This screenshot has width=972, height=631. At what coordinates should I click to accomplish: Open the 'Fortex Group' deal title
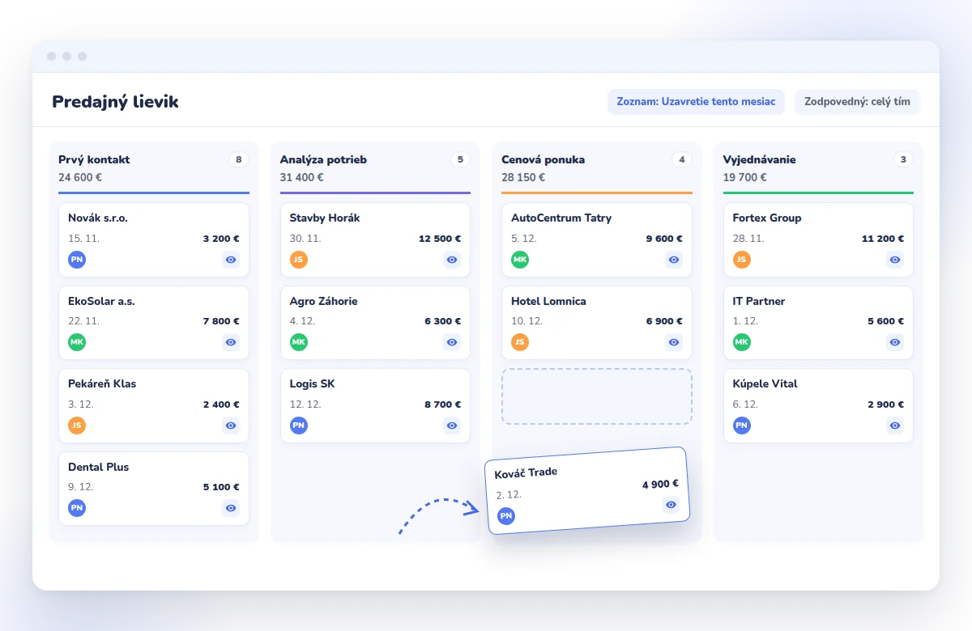767,218
